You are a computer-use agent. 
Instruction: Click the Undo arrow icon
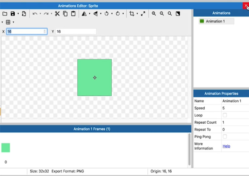click(x=35, y=14)
